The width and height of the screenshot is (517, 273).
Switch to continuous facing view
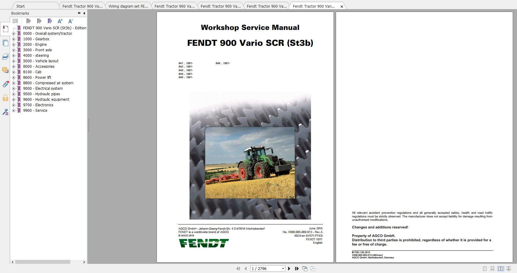[508, 269]
